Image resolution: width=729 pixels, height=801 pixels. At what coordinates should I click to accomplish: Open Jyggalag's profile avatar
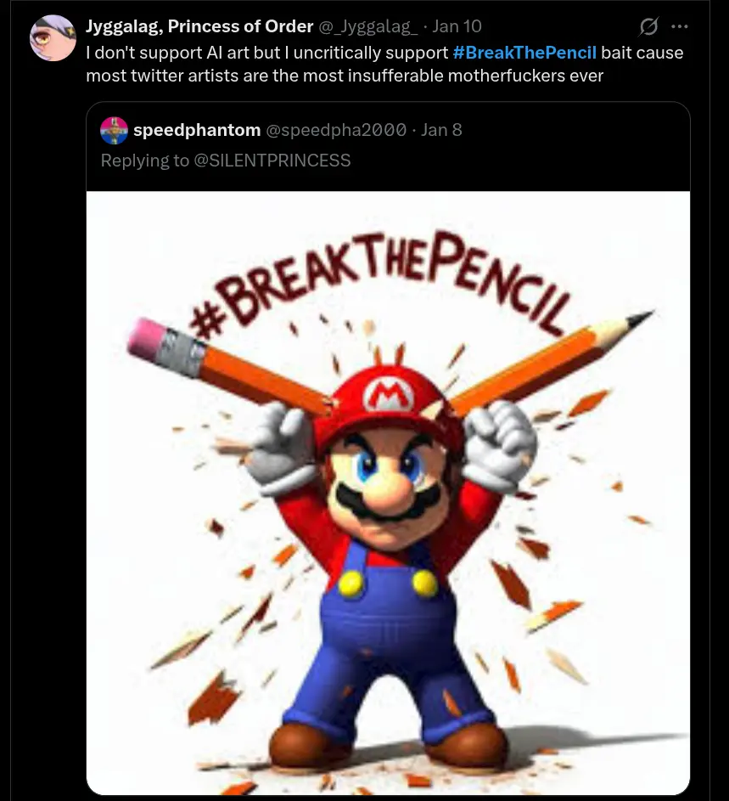coord(53,38)
